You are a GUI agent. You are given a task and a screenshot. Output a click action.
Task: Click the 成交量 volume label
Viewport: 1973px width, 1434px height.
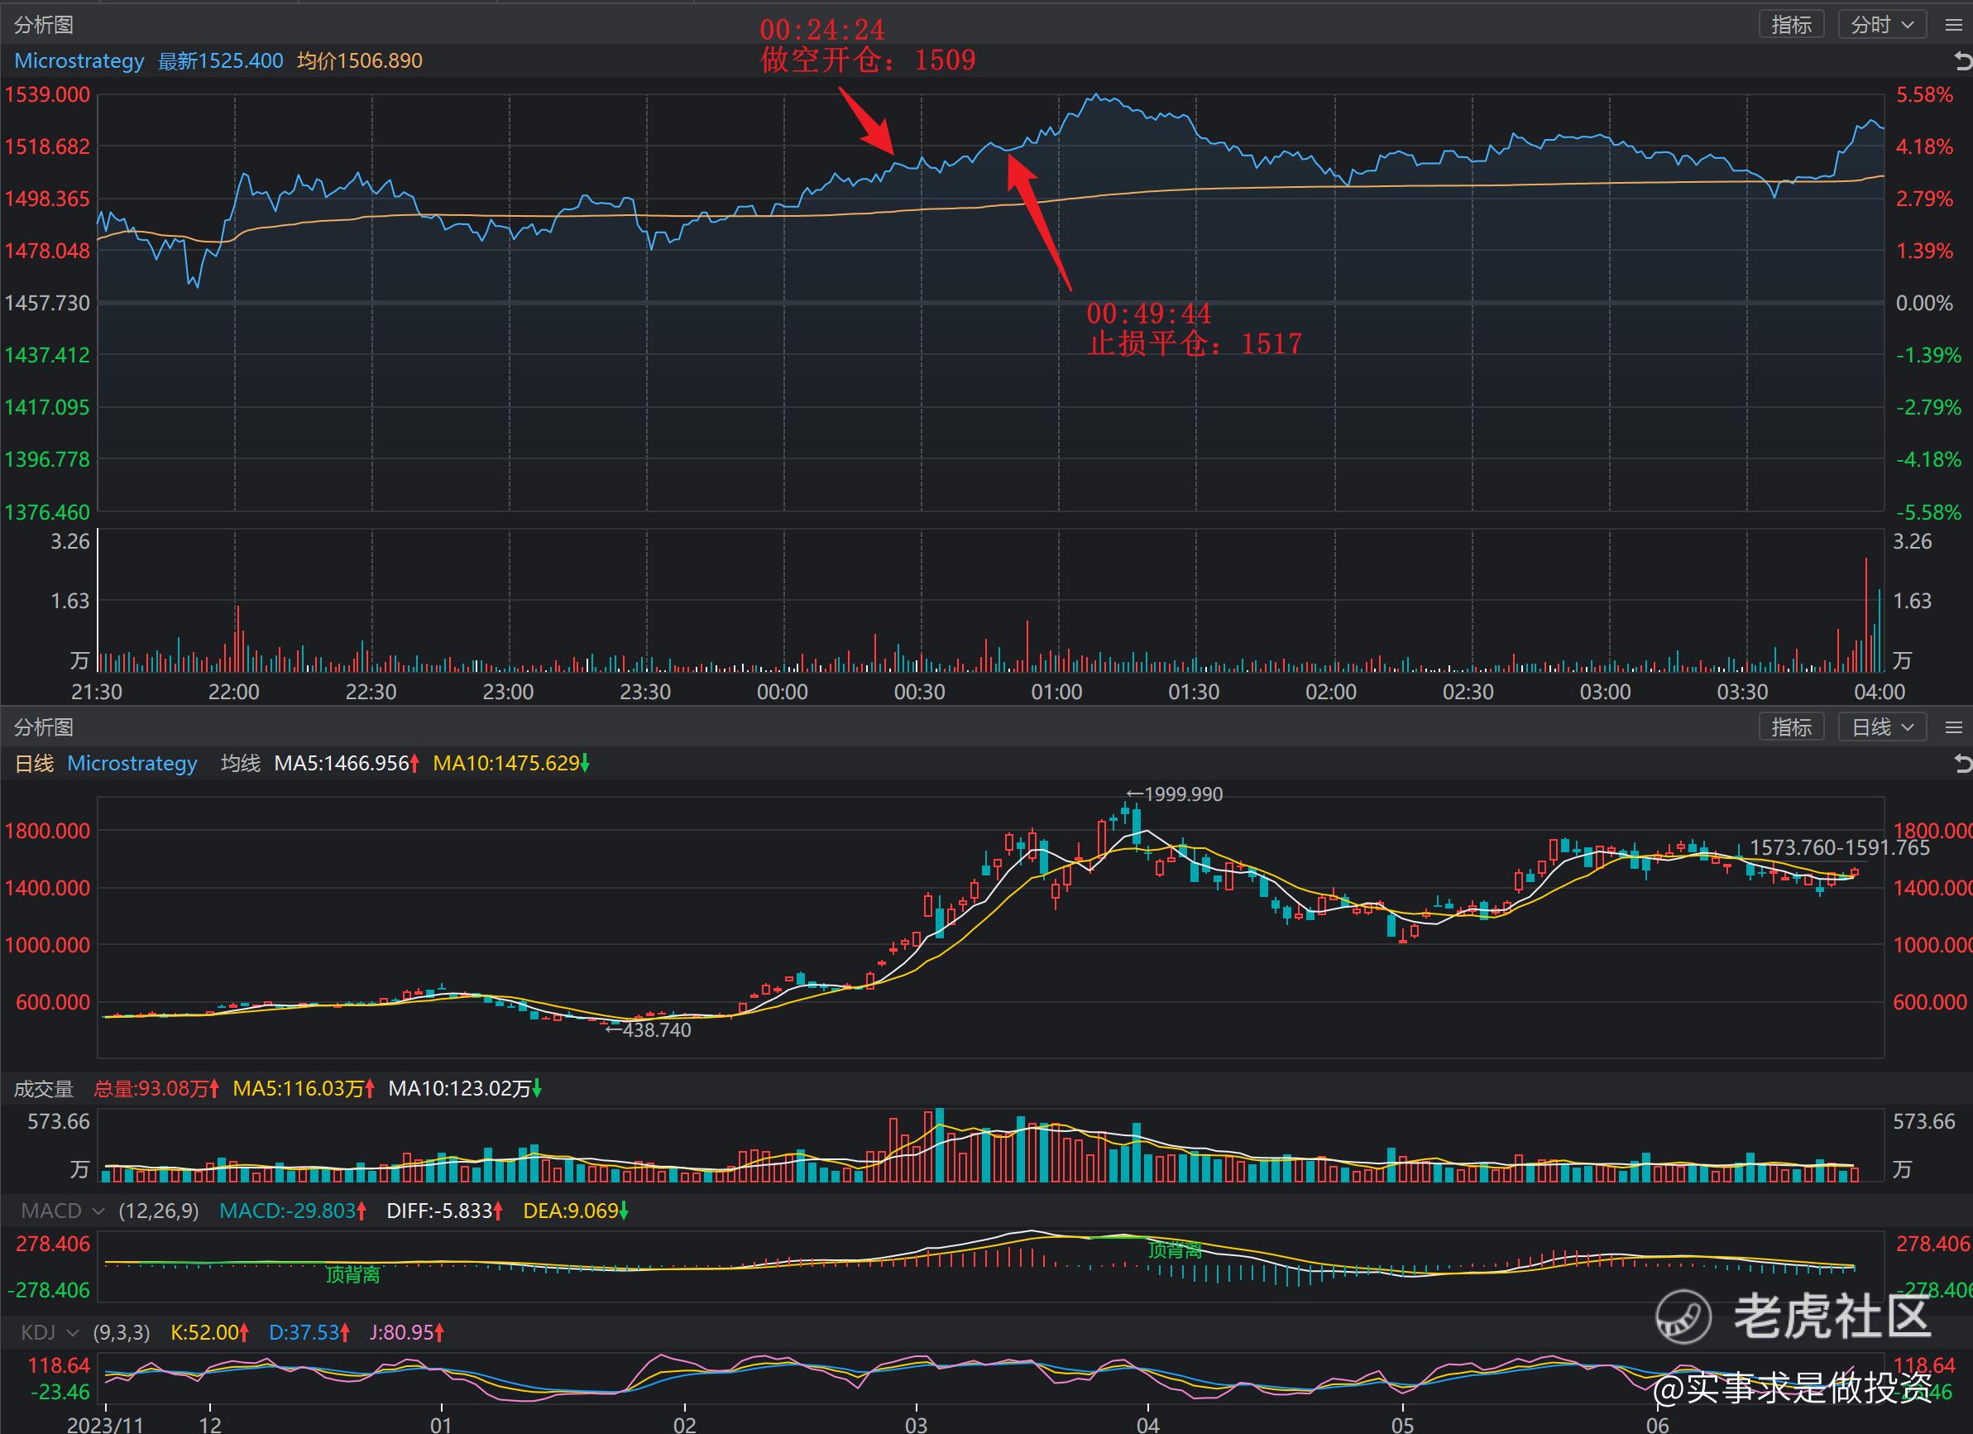(44, 1089)
